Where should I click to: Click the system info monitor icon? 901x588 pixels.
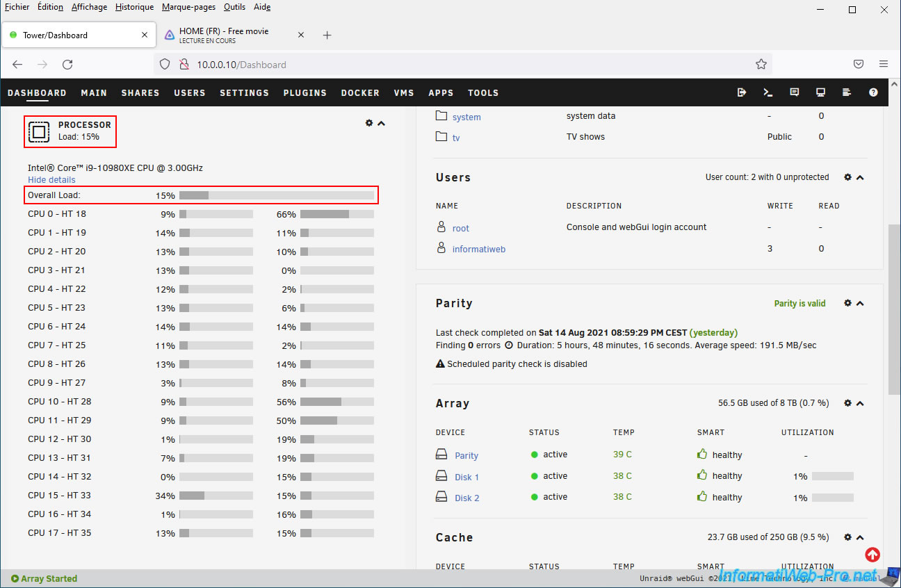820,92
